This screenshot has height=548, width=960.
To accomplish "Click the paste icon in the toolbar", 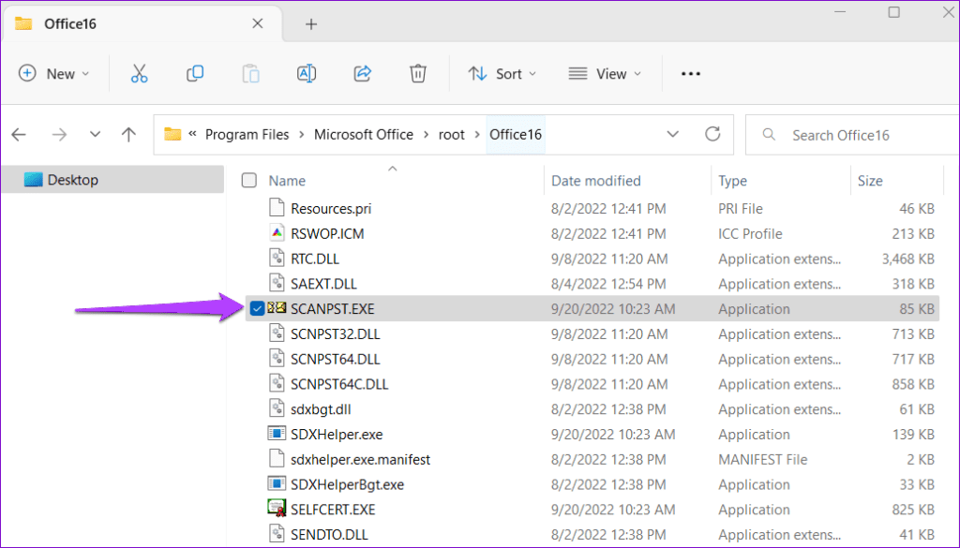I will coord(250,73).
